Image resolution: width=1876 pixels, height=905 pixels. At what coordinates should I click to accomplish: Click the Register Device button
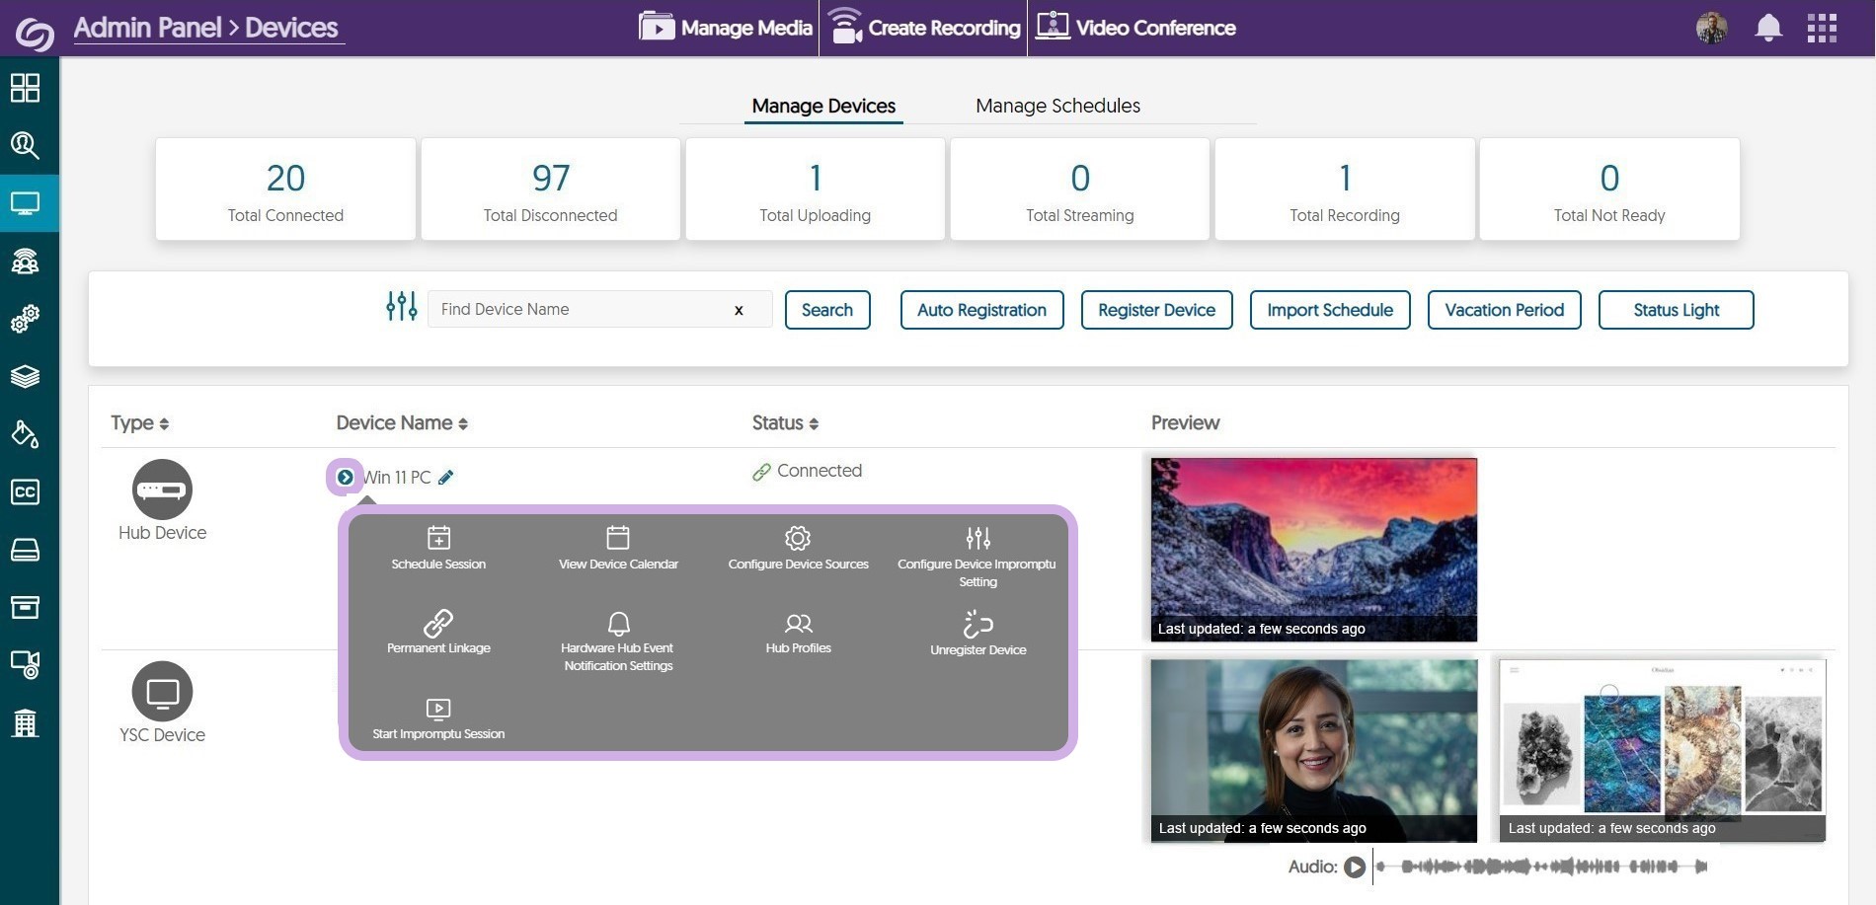point(1156,310)
